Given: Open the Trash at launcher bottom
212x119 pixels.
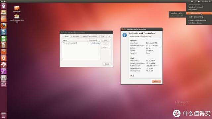Looking at the screenshot, I should [x=4, y=115].
